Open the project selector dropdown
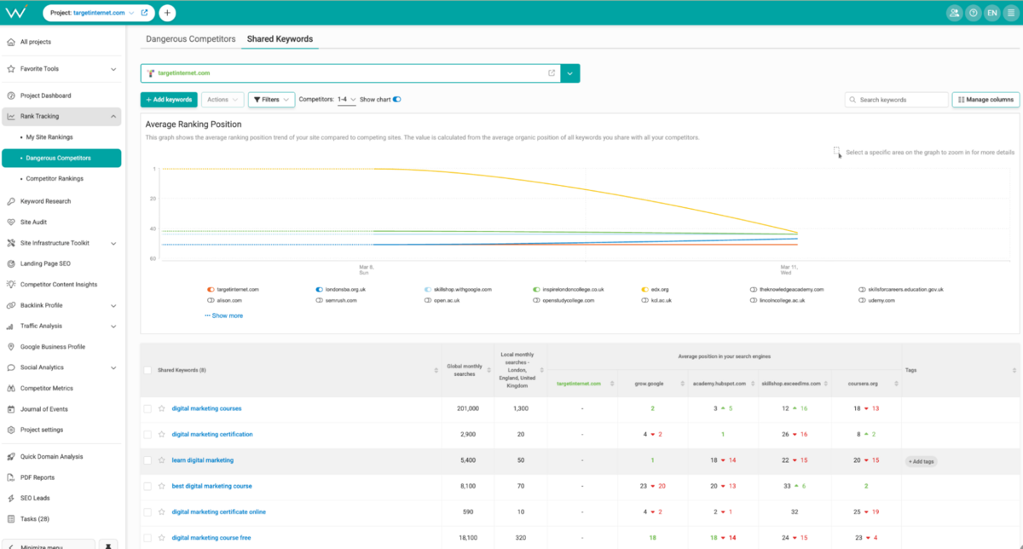The image size is (1023, 549). (x=130, y=13)
